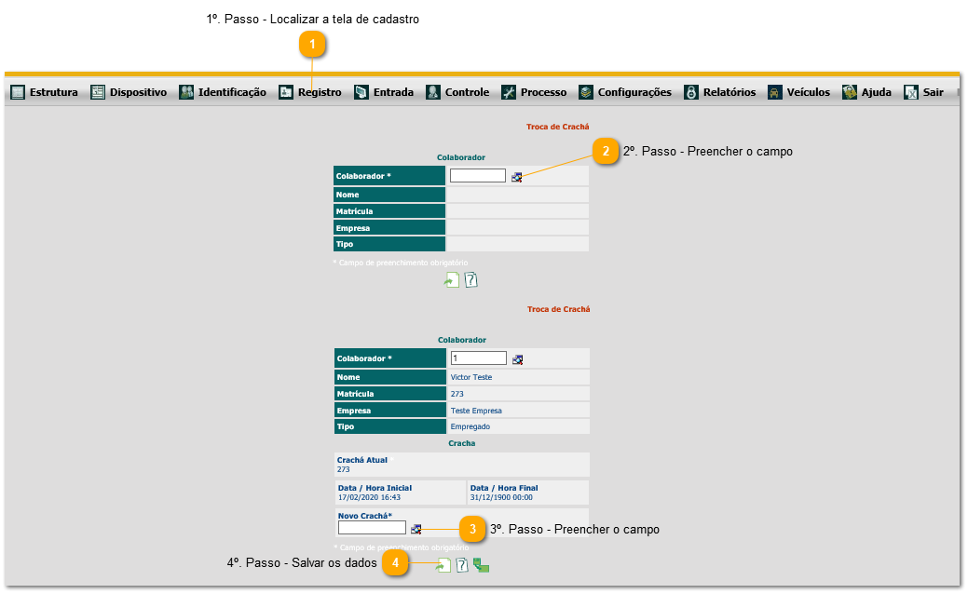968x594 pixels.
Task: Open the Configurações menu
Action: coord(624,92)
